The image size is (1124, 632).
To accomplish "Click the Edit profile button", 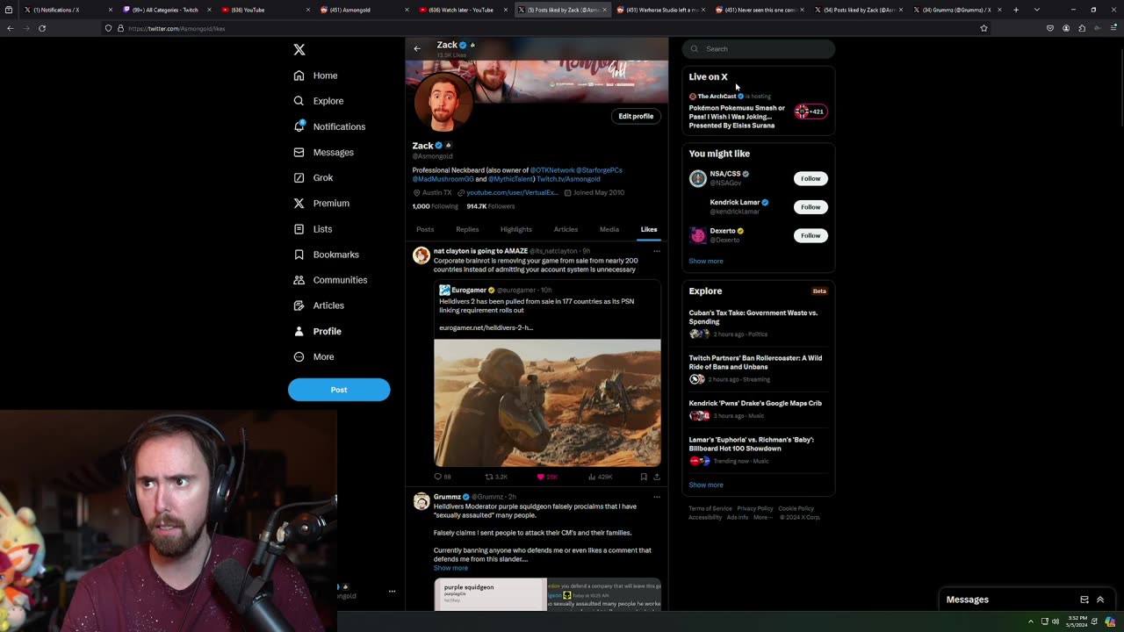I will pyautogui.click(x=636, y=116).
